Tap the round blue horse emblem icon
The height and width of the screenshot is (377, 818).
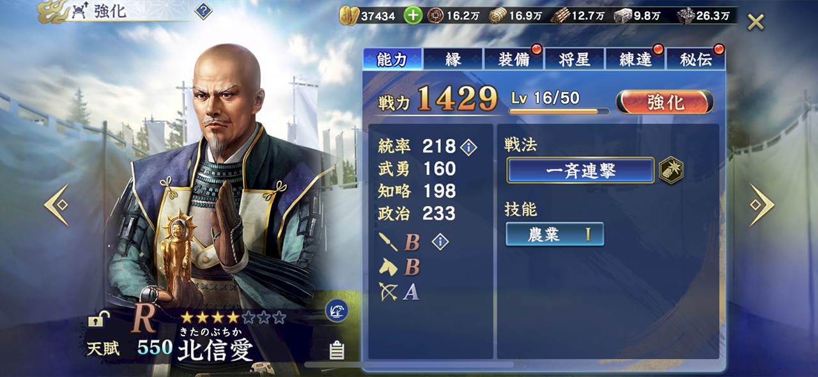point(336,311)
